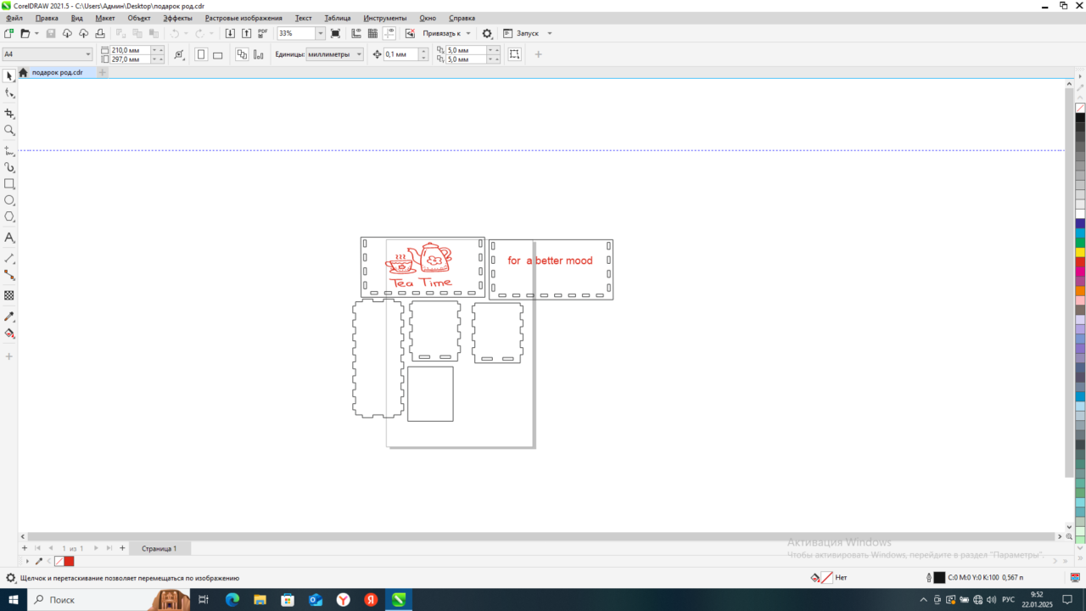Viewport: 1086px width, 611px height.
Task: Click the подарок род.cdr document tab
Action: [x=58, y=72]
